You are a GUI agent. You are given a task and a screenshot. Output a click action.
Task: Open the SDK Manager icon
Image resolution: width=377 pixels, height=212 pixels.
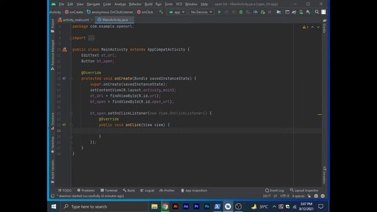coord(308,12)
